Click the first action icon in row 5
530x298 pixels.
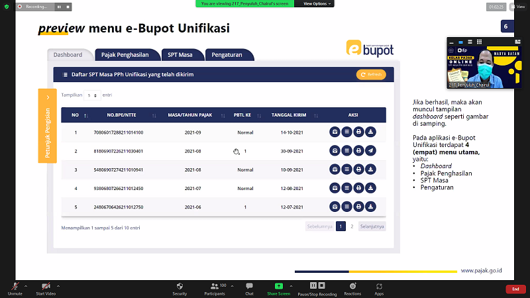click(x=335, y=207)
